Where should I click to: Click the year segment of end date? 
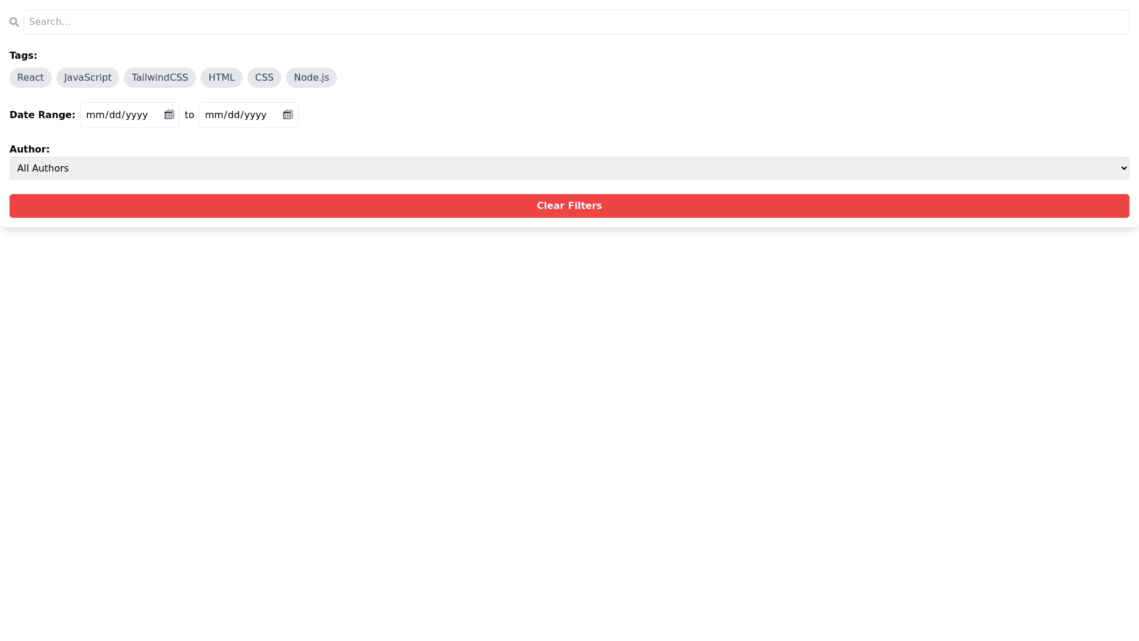coord(255,115)
